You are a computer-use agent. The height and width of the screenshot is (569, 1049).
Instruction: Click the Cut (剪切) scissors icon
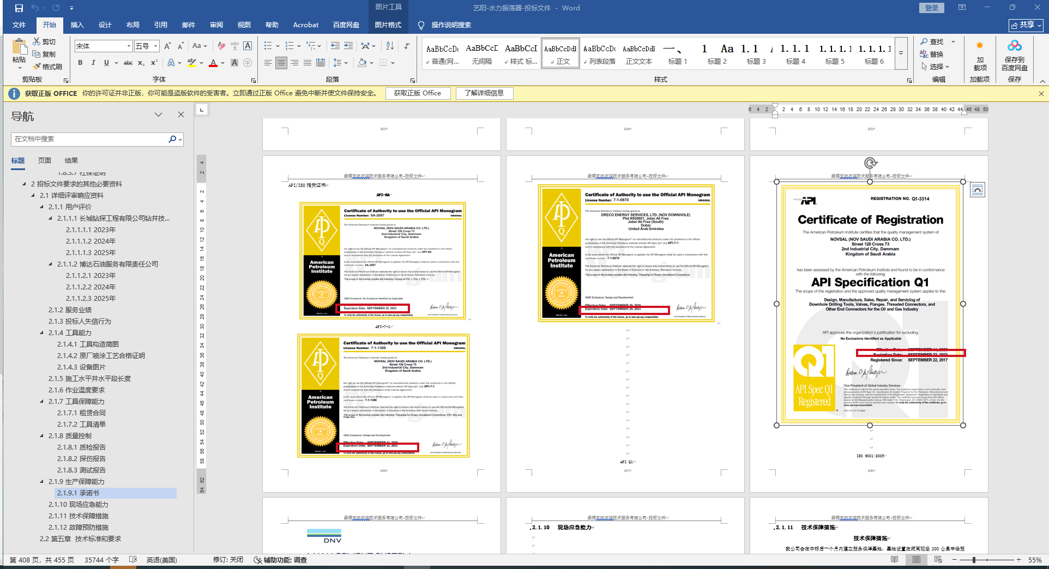[x=37, y=41]
